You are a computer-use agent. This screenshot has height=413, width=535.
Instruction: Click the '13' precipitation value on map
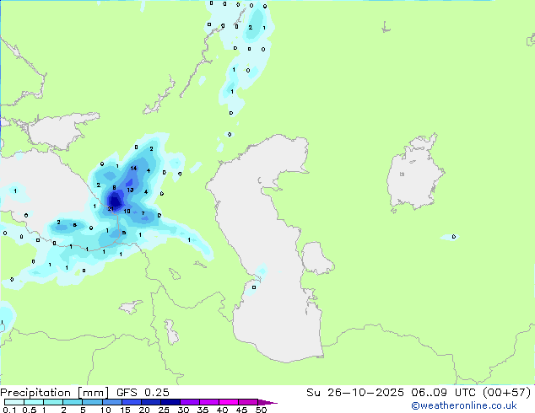(130, 190)
